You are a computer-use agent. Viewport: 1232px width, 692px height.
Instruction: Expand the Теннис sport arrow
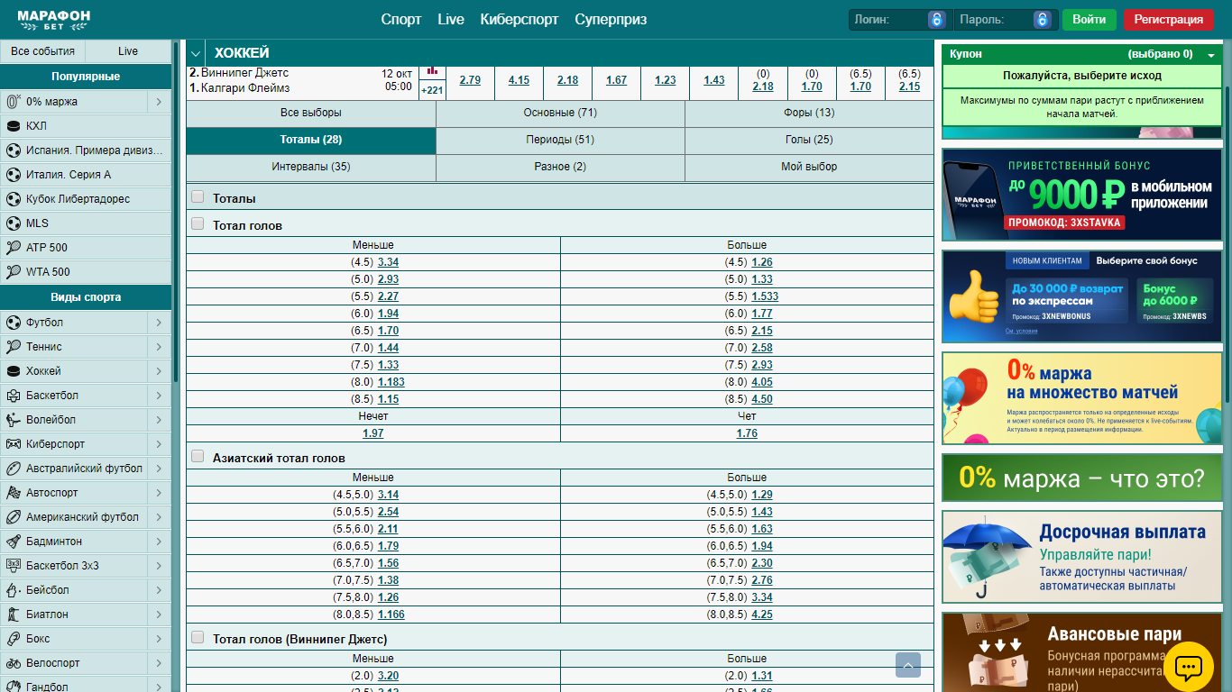[159, 347]
